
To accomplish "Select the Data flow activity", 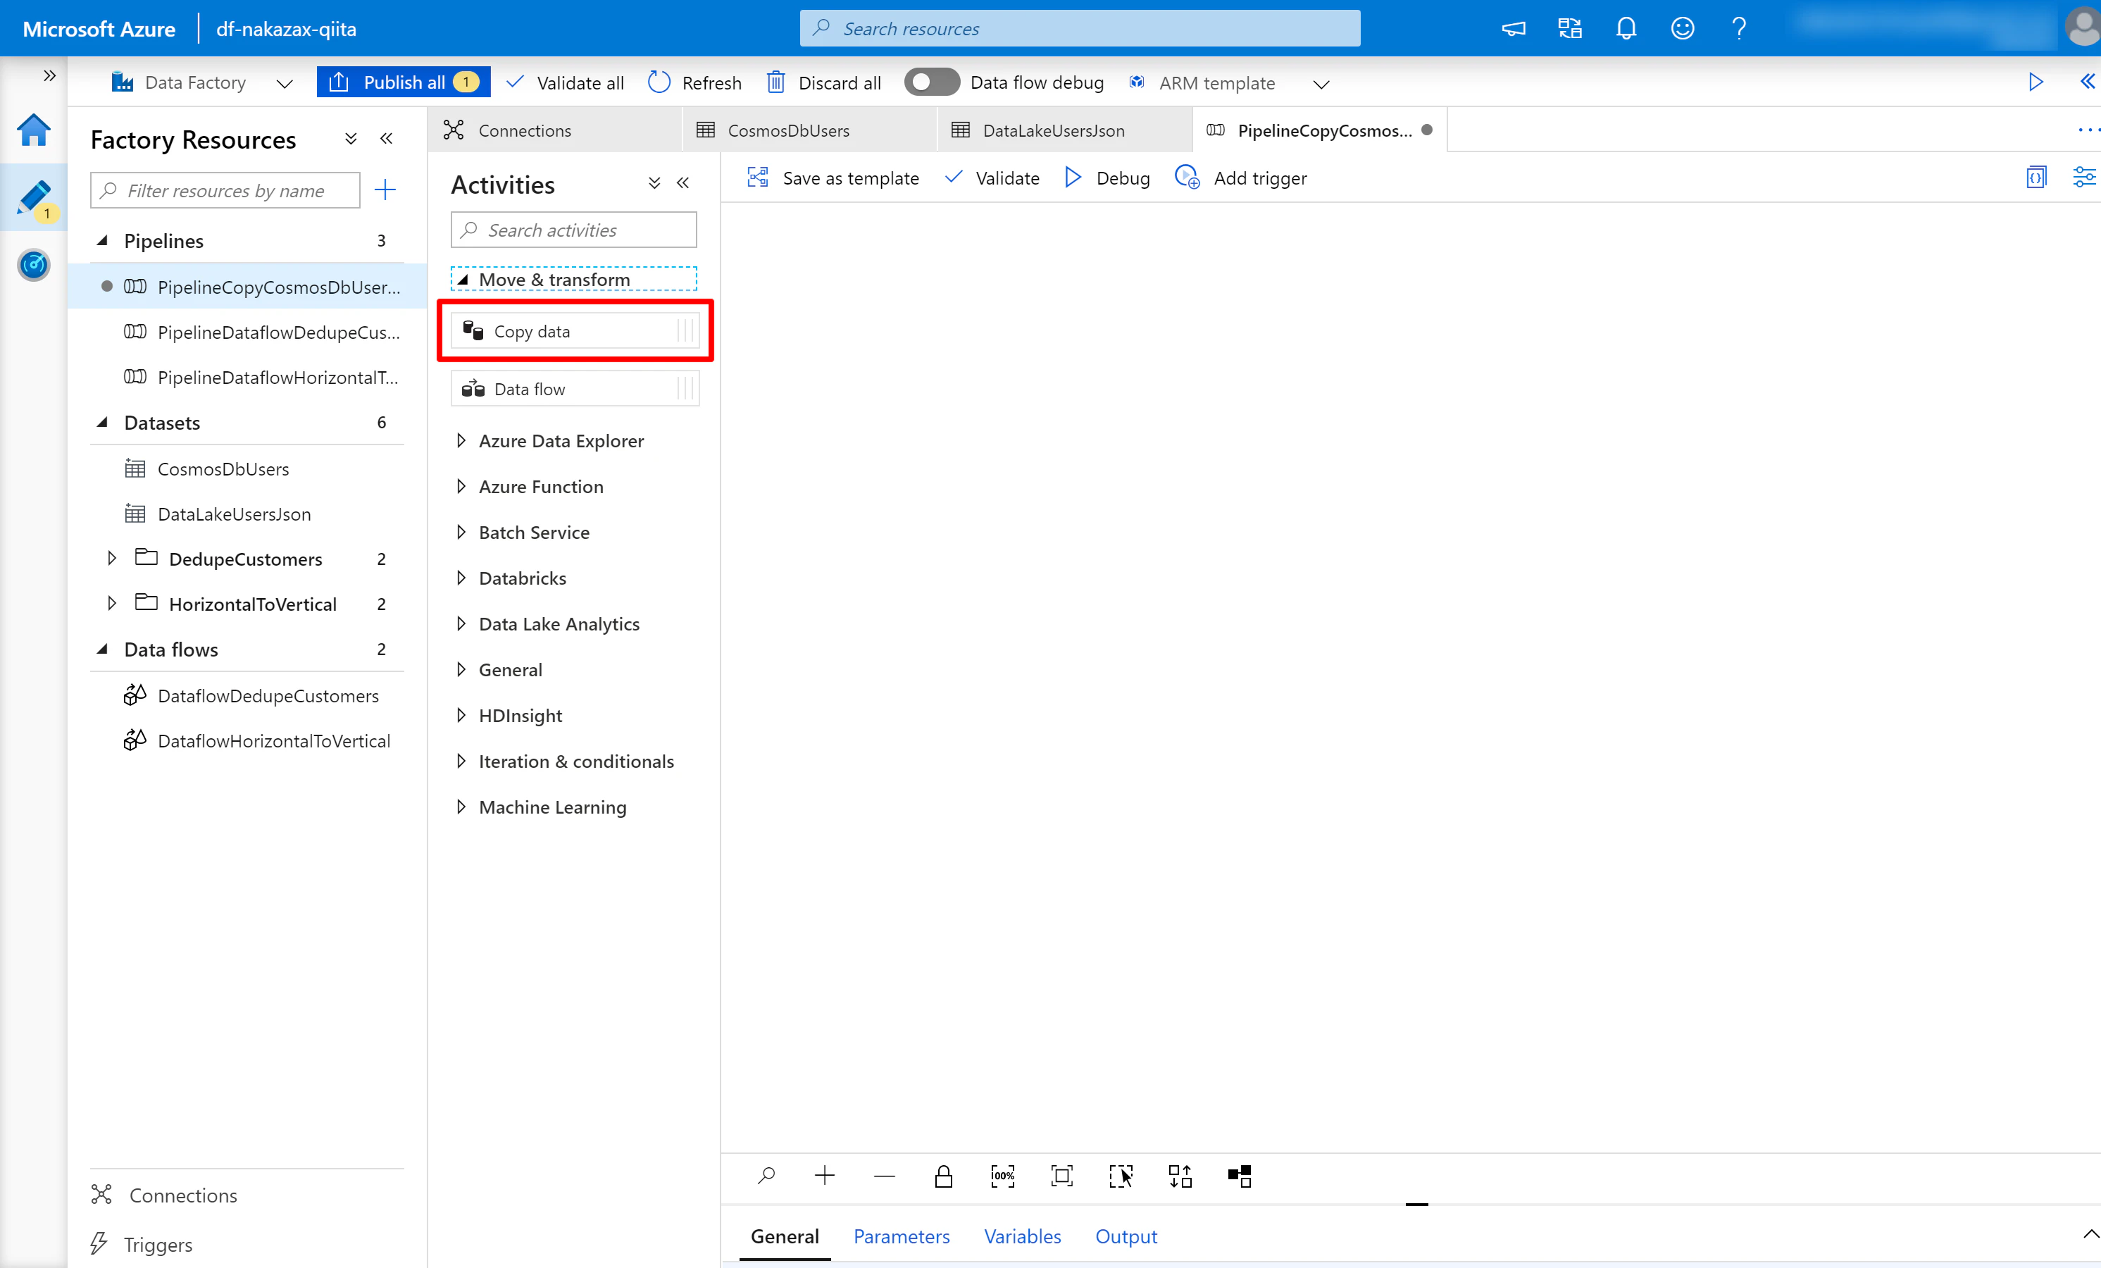I will pos(575,389).
